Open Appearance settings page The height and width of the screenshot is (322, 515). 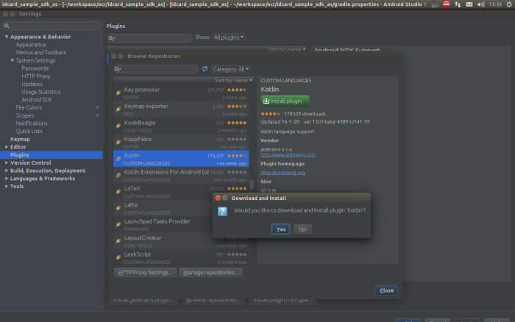31,45
